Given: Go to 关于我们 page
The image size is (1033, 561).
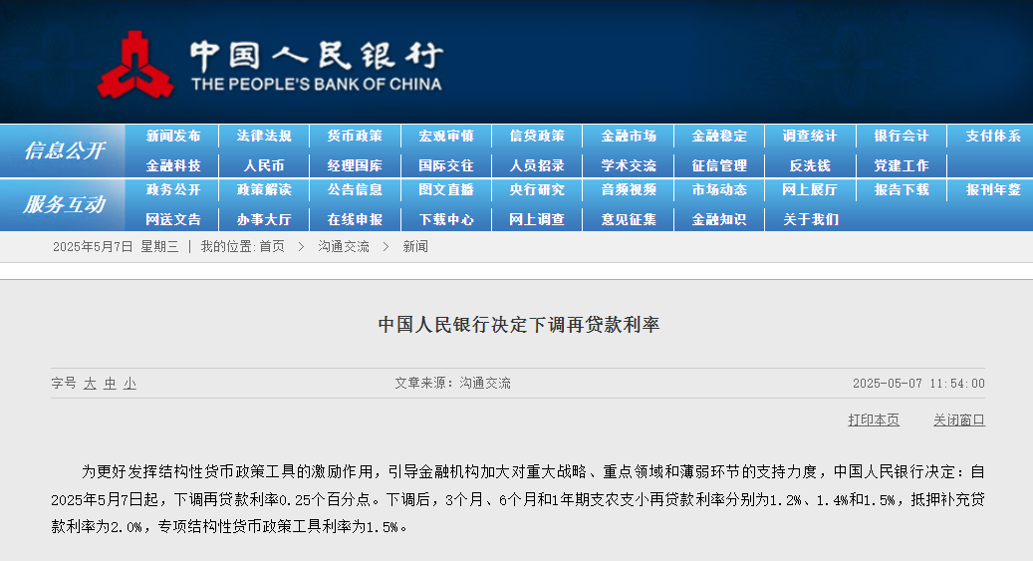Looking at the screenshot, I should [x=810, y=219].
